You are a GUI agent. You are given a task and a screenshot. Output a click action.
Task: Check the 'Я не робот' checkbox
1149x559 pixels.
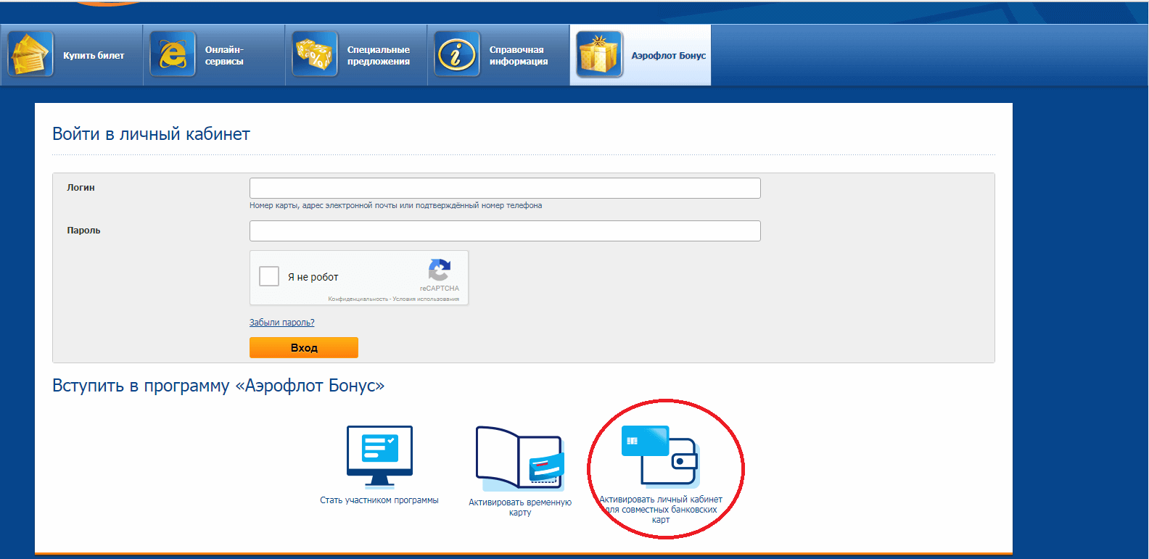tap(269, 276)
